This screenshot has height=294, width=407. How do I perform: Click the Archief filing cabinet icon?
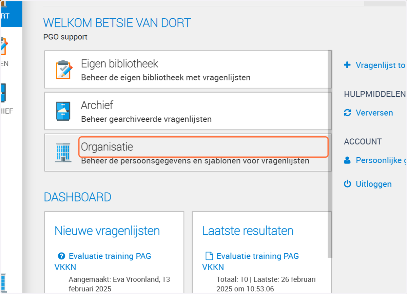tap(63, 111)
